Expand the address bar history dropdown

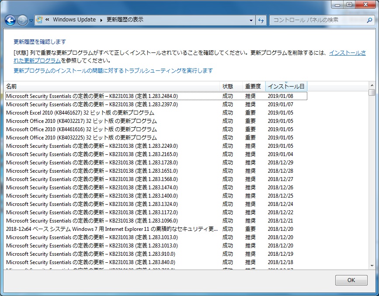click(251, 20)
